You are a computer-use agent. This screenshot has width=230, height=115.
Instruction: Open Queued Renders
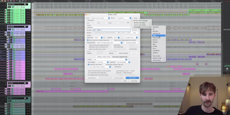coord(92,78)
